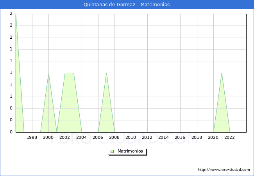The width and height of the screenshot is (254, 176).
Task: Select the 2018 x-axis label
Action: 197,137
